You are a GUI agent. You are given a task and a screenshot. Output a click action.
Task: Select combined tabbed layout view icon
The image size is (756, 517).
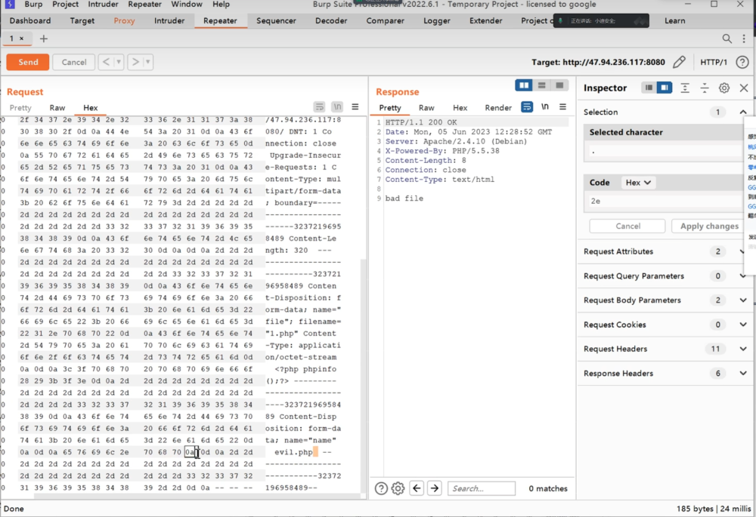[559, 85]
